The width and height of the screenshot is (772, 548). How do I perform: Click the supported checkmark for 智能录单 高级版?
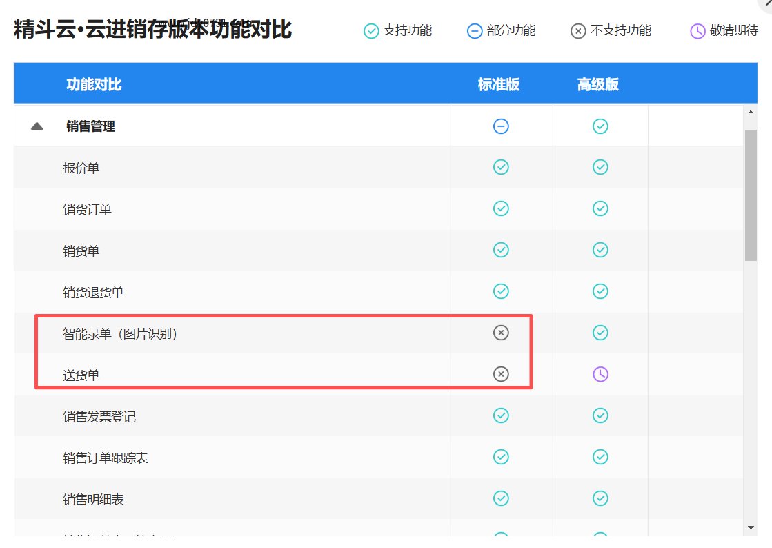(600, 333)
